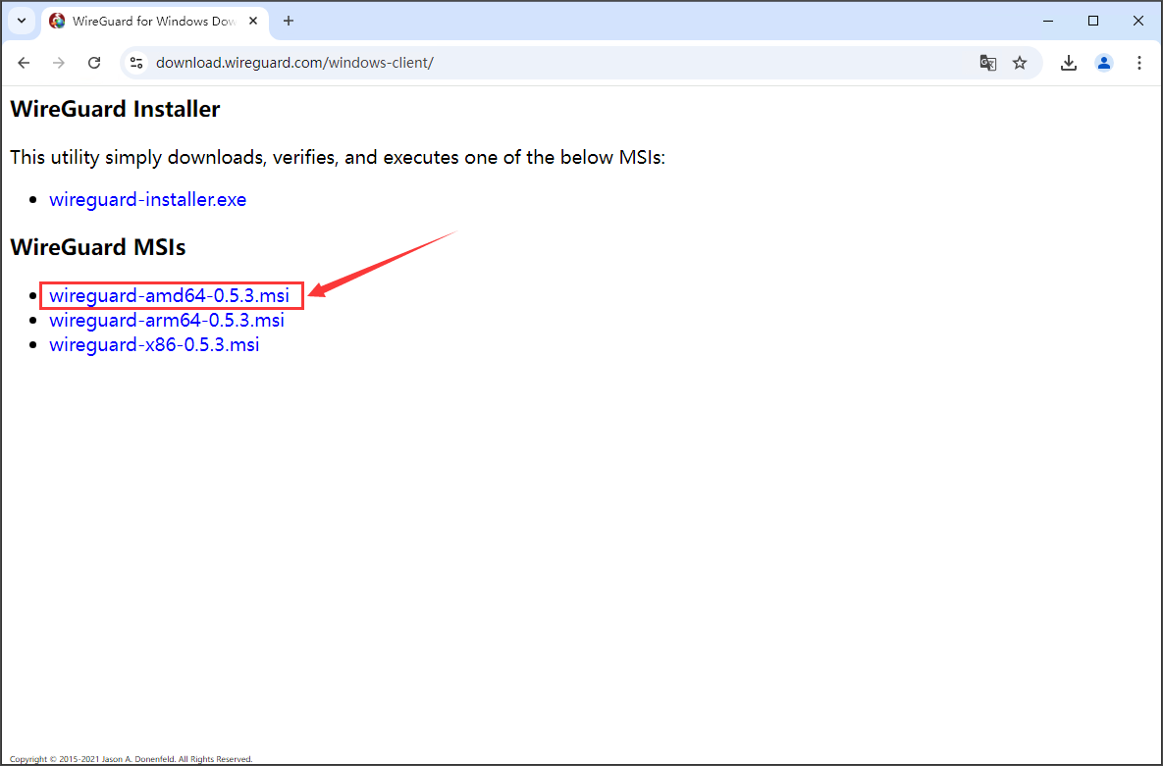Click the copyright Jason A. Donenfeld footer
1163x766 pixels.
click(x=132, y=759)
